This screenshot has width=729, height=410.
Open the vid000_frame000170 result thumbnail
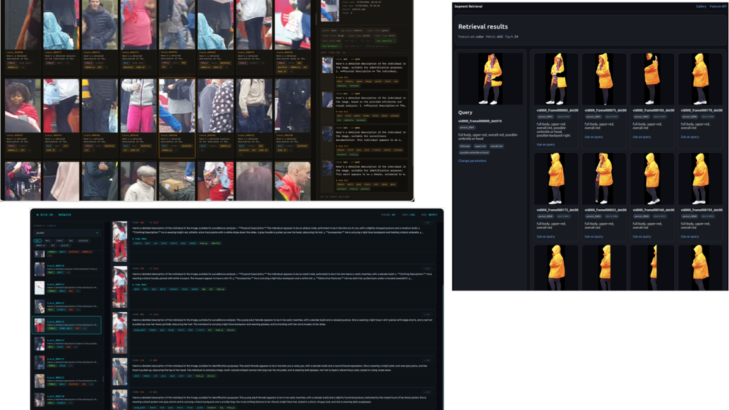[x=701, y=79]
